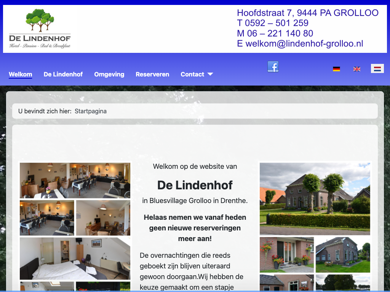The width and height of the screenshot is (390, 292).
Task: Open the Omgeving menu item
Action: pos(109,74)
